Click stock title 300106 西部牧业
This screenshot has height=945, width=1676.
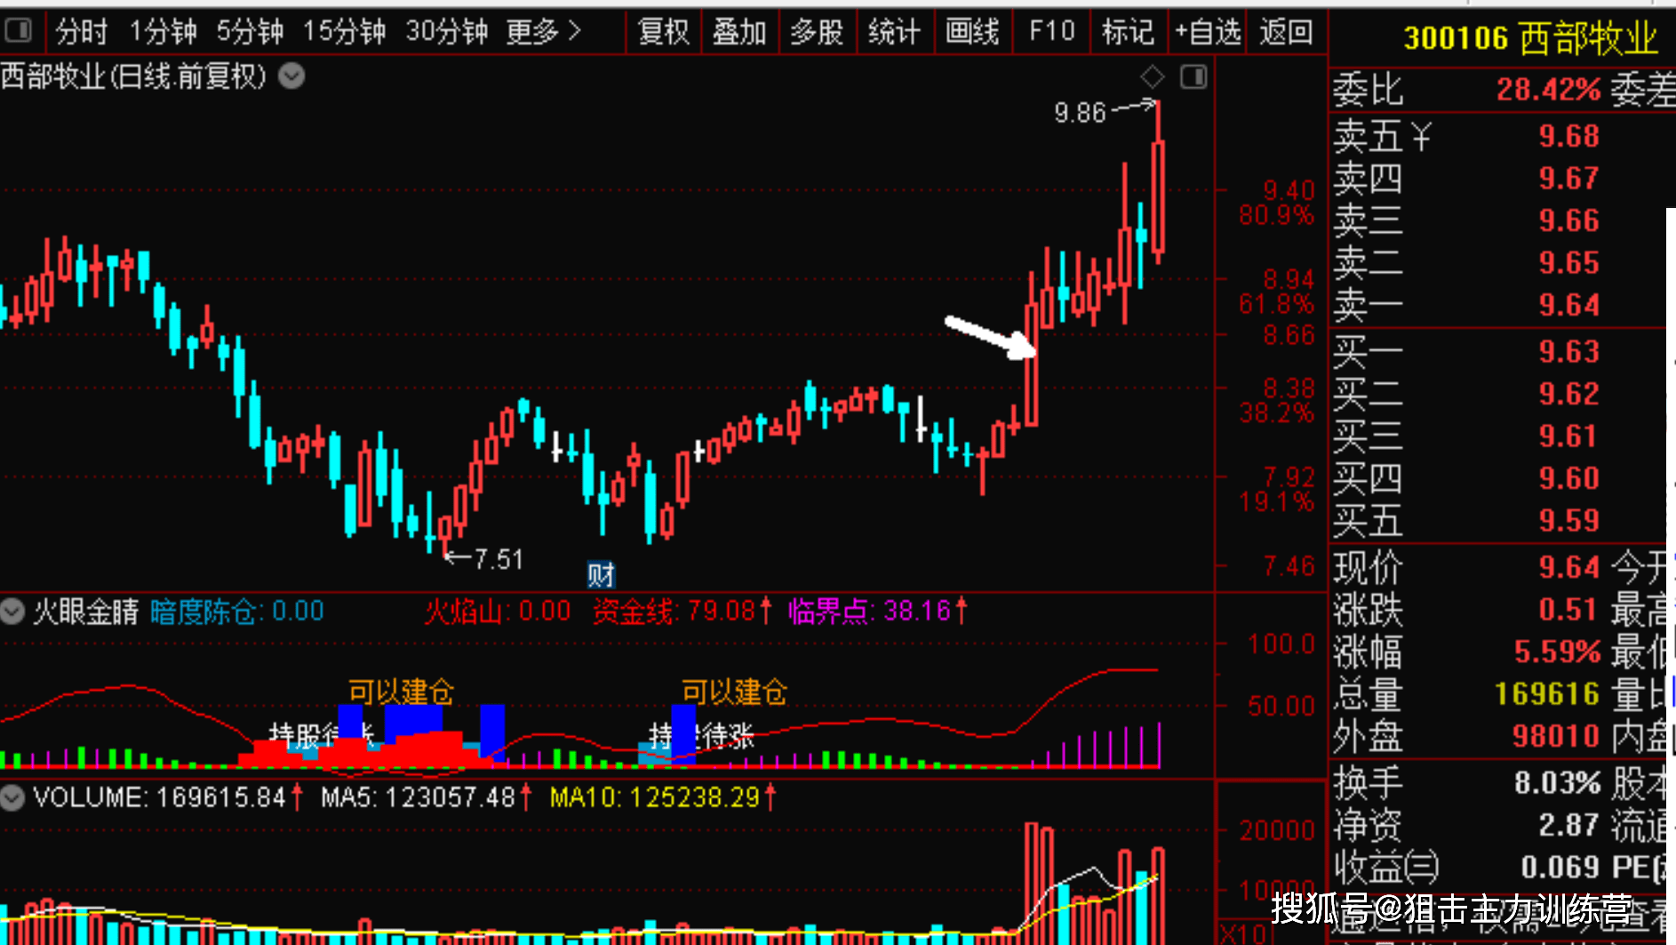coord(1530,38)
